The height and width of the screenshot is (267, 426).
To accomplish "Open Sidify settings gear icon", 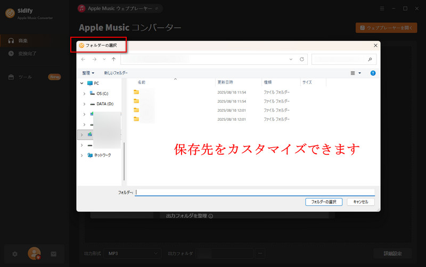I will [x=15, y=254].
